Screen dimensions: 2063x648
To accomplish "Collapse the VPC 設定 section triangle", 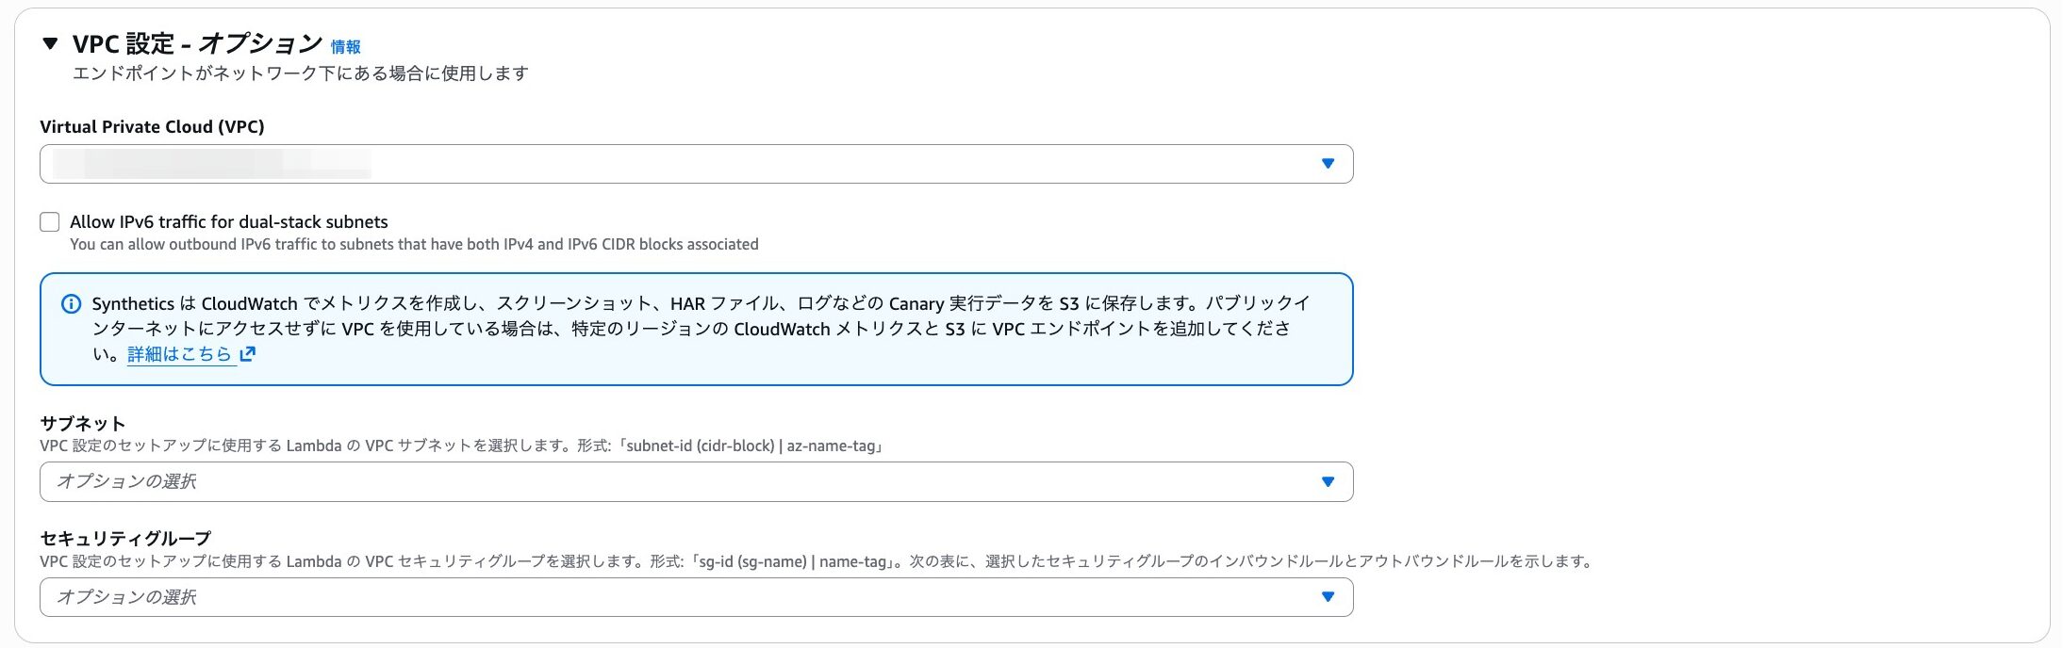I will point(51,43).
